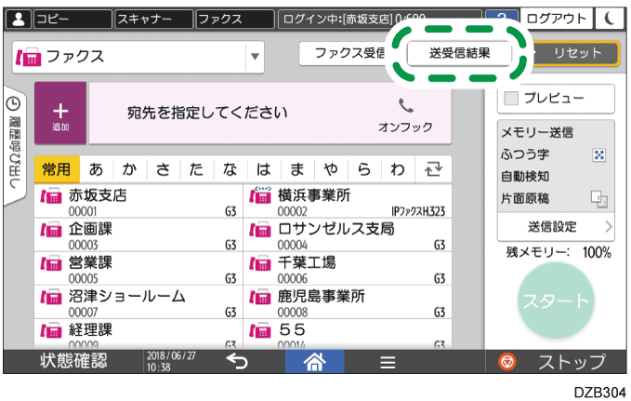This screenshot has width=631, height=401.
Task: Tap the ふつう字 resolution icon
Action: [599, 154]
